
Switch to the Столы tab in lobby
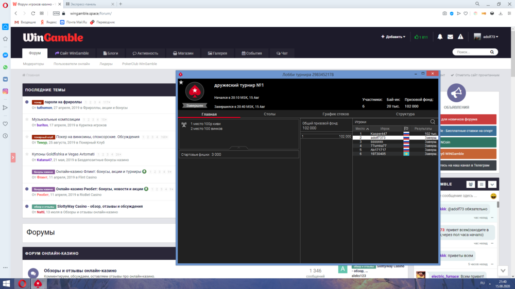pos(269,114)
